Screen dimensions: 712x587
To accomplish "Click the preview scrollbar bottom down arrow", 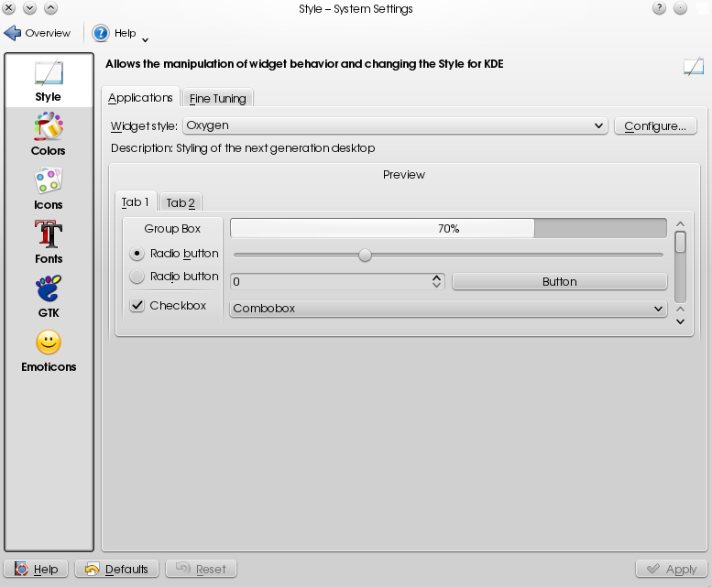I will tap(680, 321).
